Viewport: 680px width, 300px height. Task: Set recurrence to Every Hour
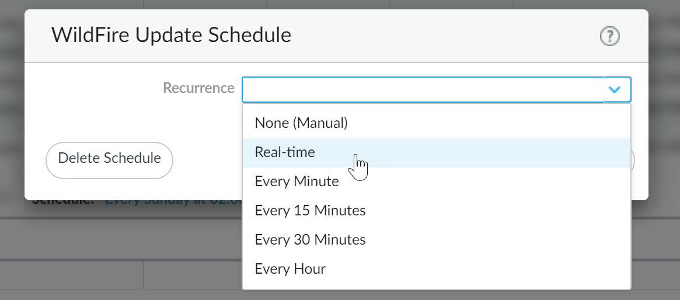click(290, 269)
